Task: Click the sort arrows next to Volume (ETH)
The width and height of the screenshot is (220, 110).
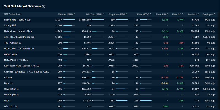Action: coord(74,14)
